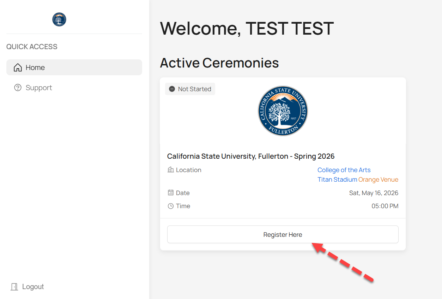Open the Titan Stadium link
The height and width of the screenshot is (299, 442).
coord(337,179)
